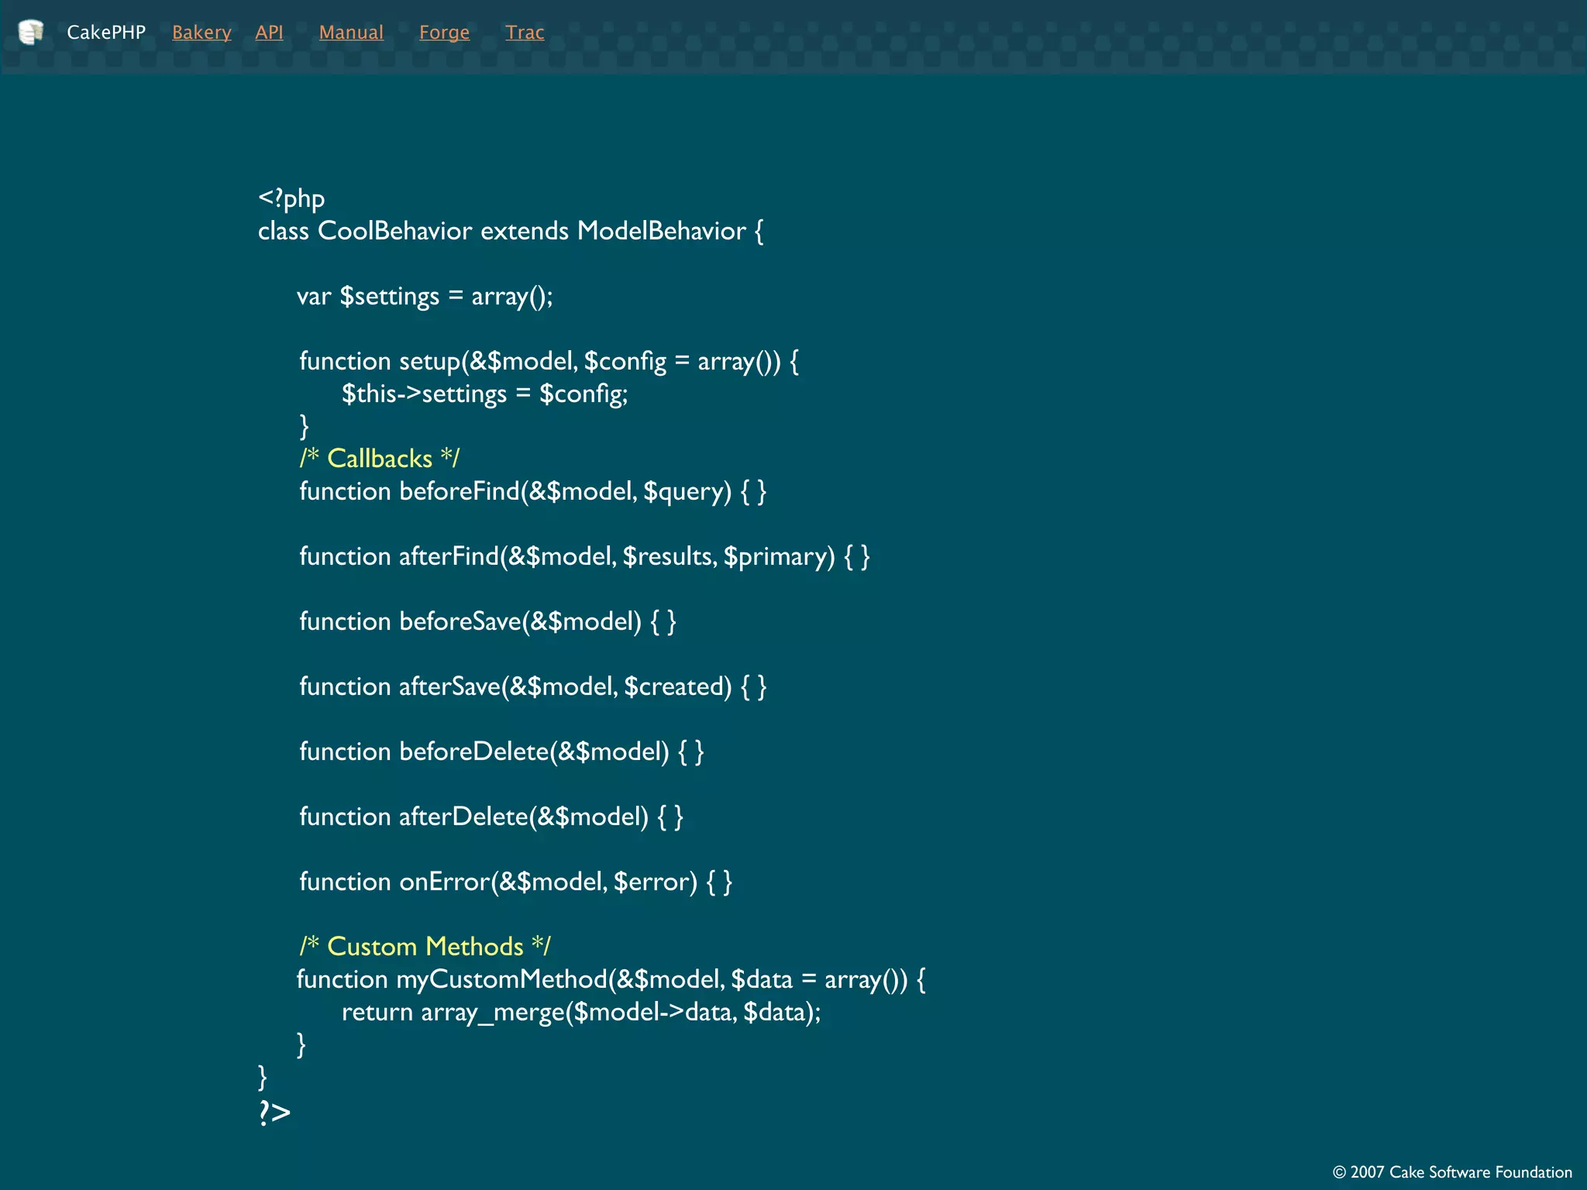Click the '$this->settings = $config;' line
This screenshot has height=1190, width=1587.
(485, 394)
